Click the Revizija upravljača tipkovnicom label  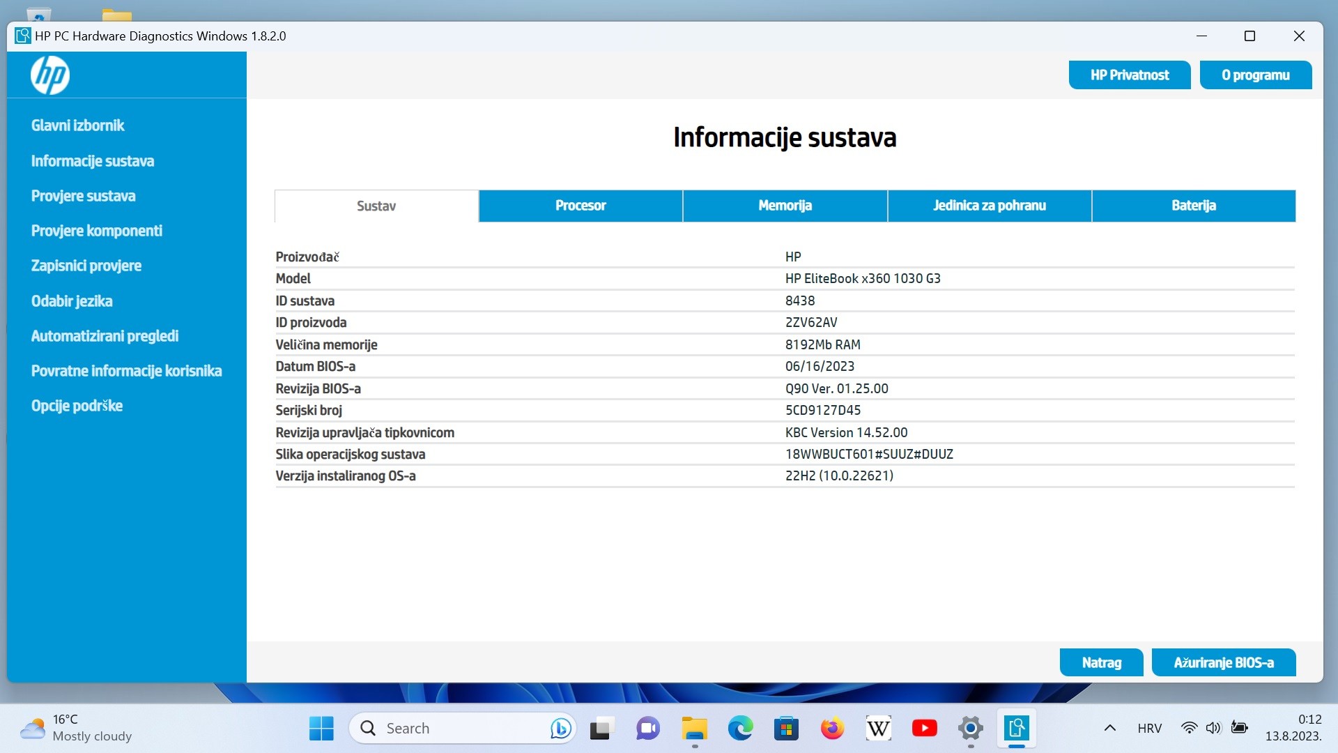click(x=364, y=433)
